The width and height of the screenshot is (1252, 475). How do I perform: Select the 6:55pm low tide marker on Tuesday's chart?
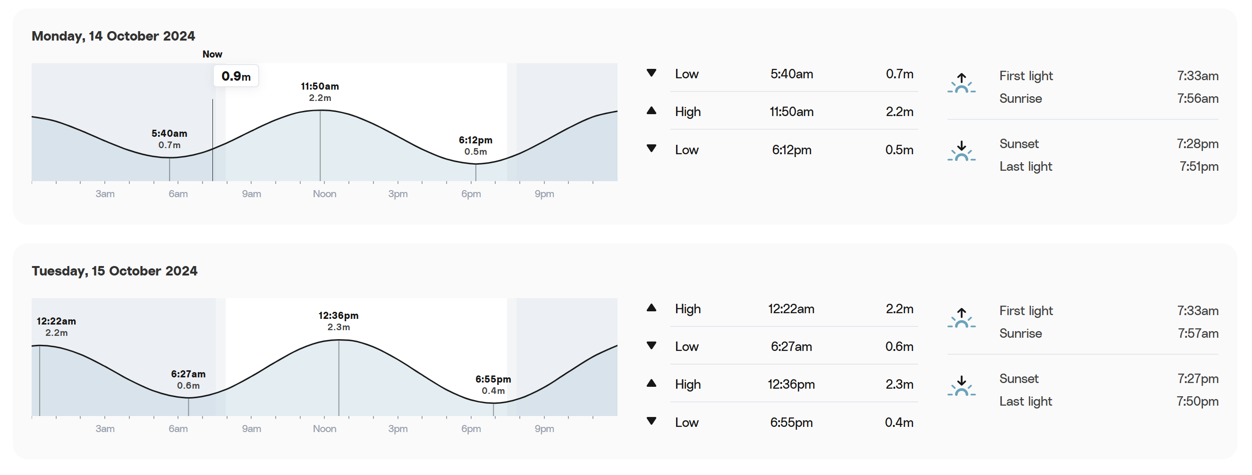(x=493, y=384)
